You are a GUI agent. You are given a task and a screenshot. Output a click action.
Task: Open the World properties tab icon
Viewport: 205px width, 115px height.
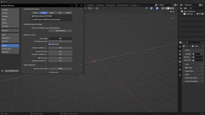[x=180, y=65]
